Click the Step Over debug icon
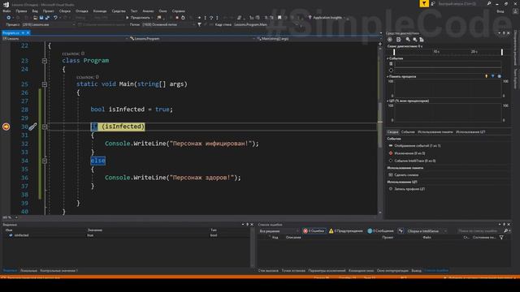The image size is (520, 292). 211,18
